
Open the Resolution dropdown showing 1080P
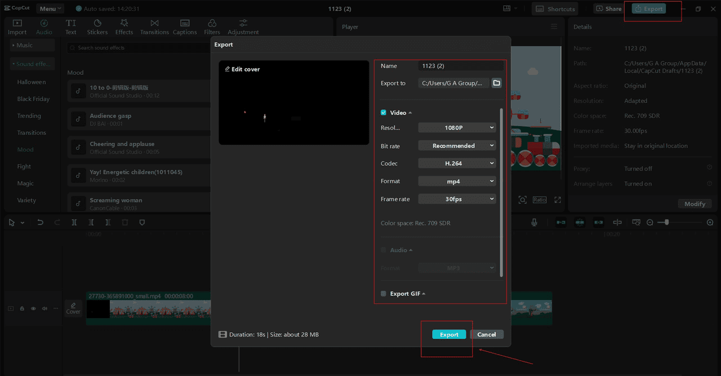457,127
